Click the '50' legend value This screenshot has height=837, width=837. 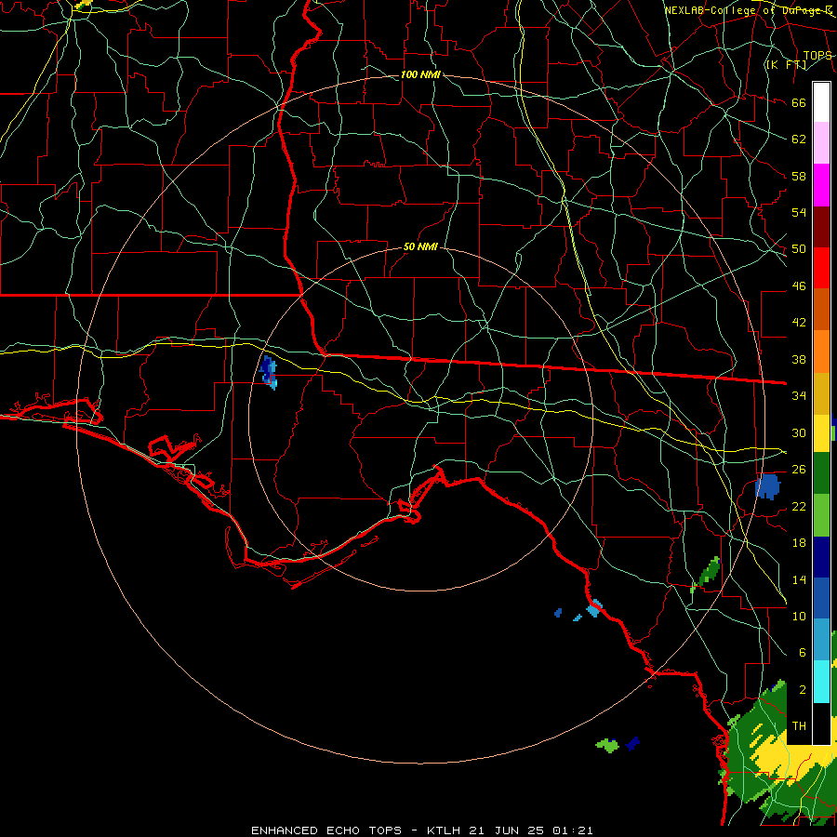coord(799,248)
